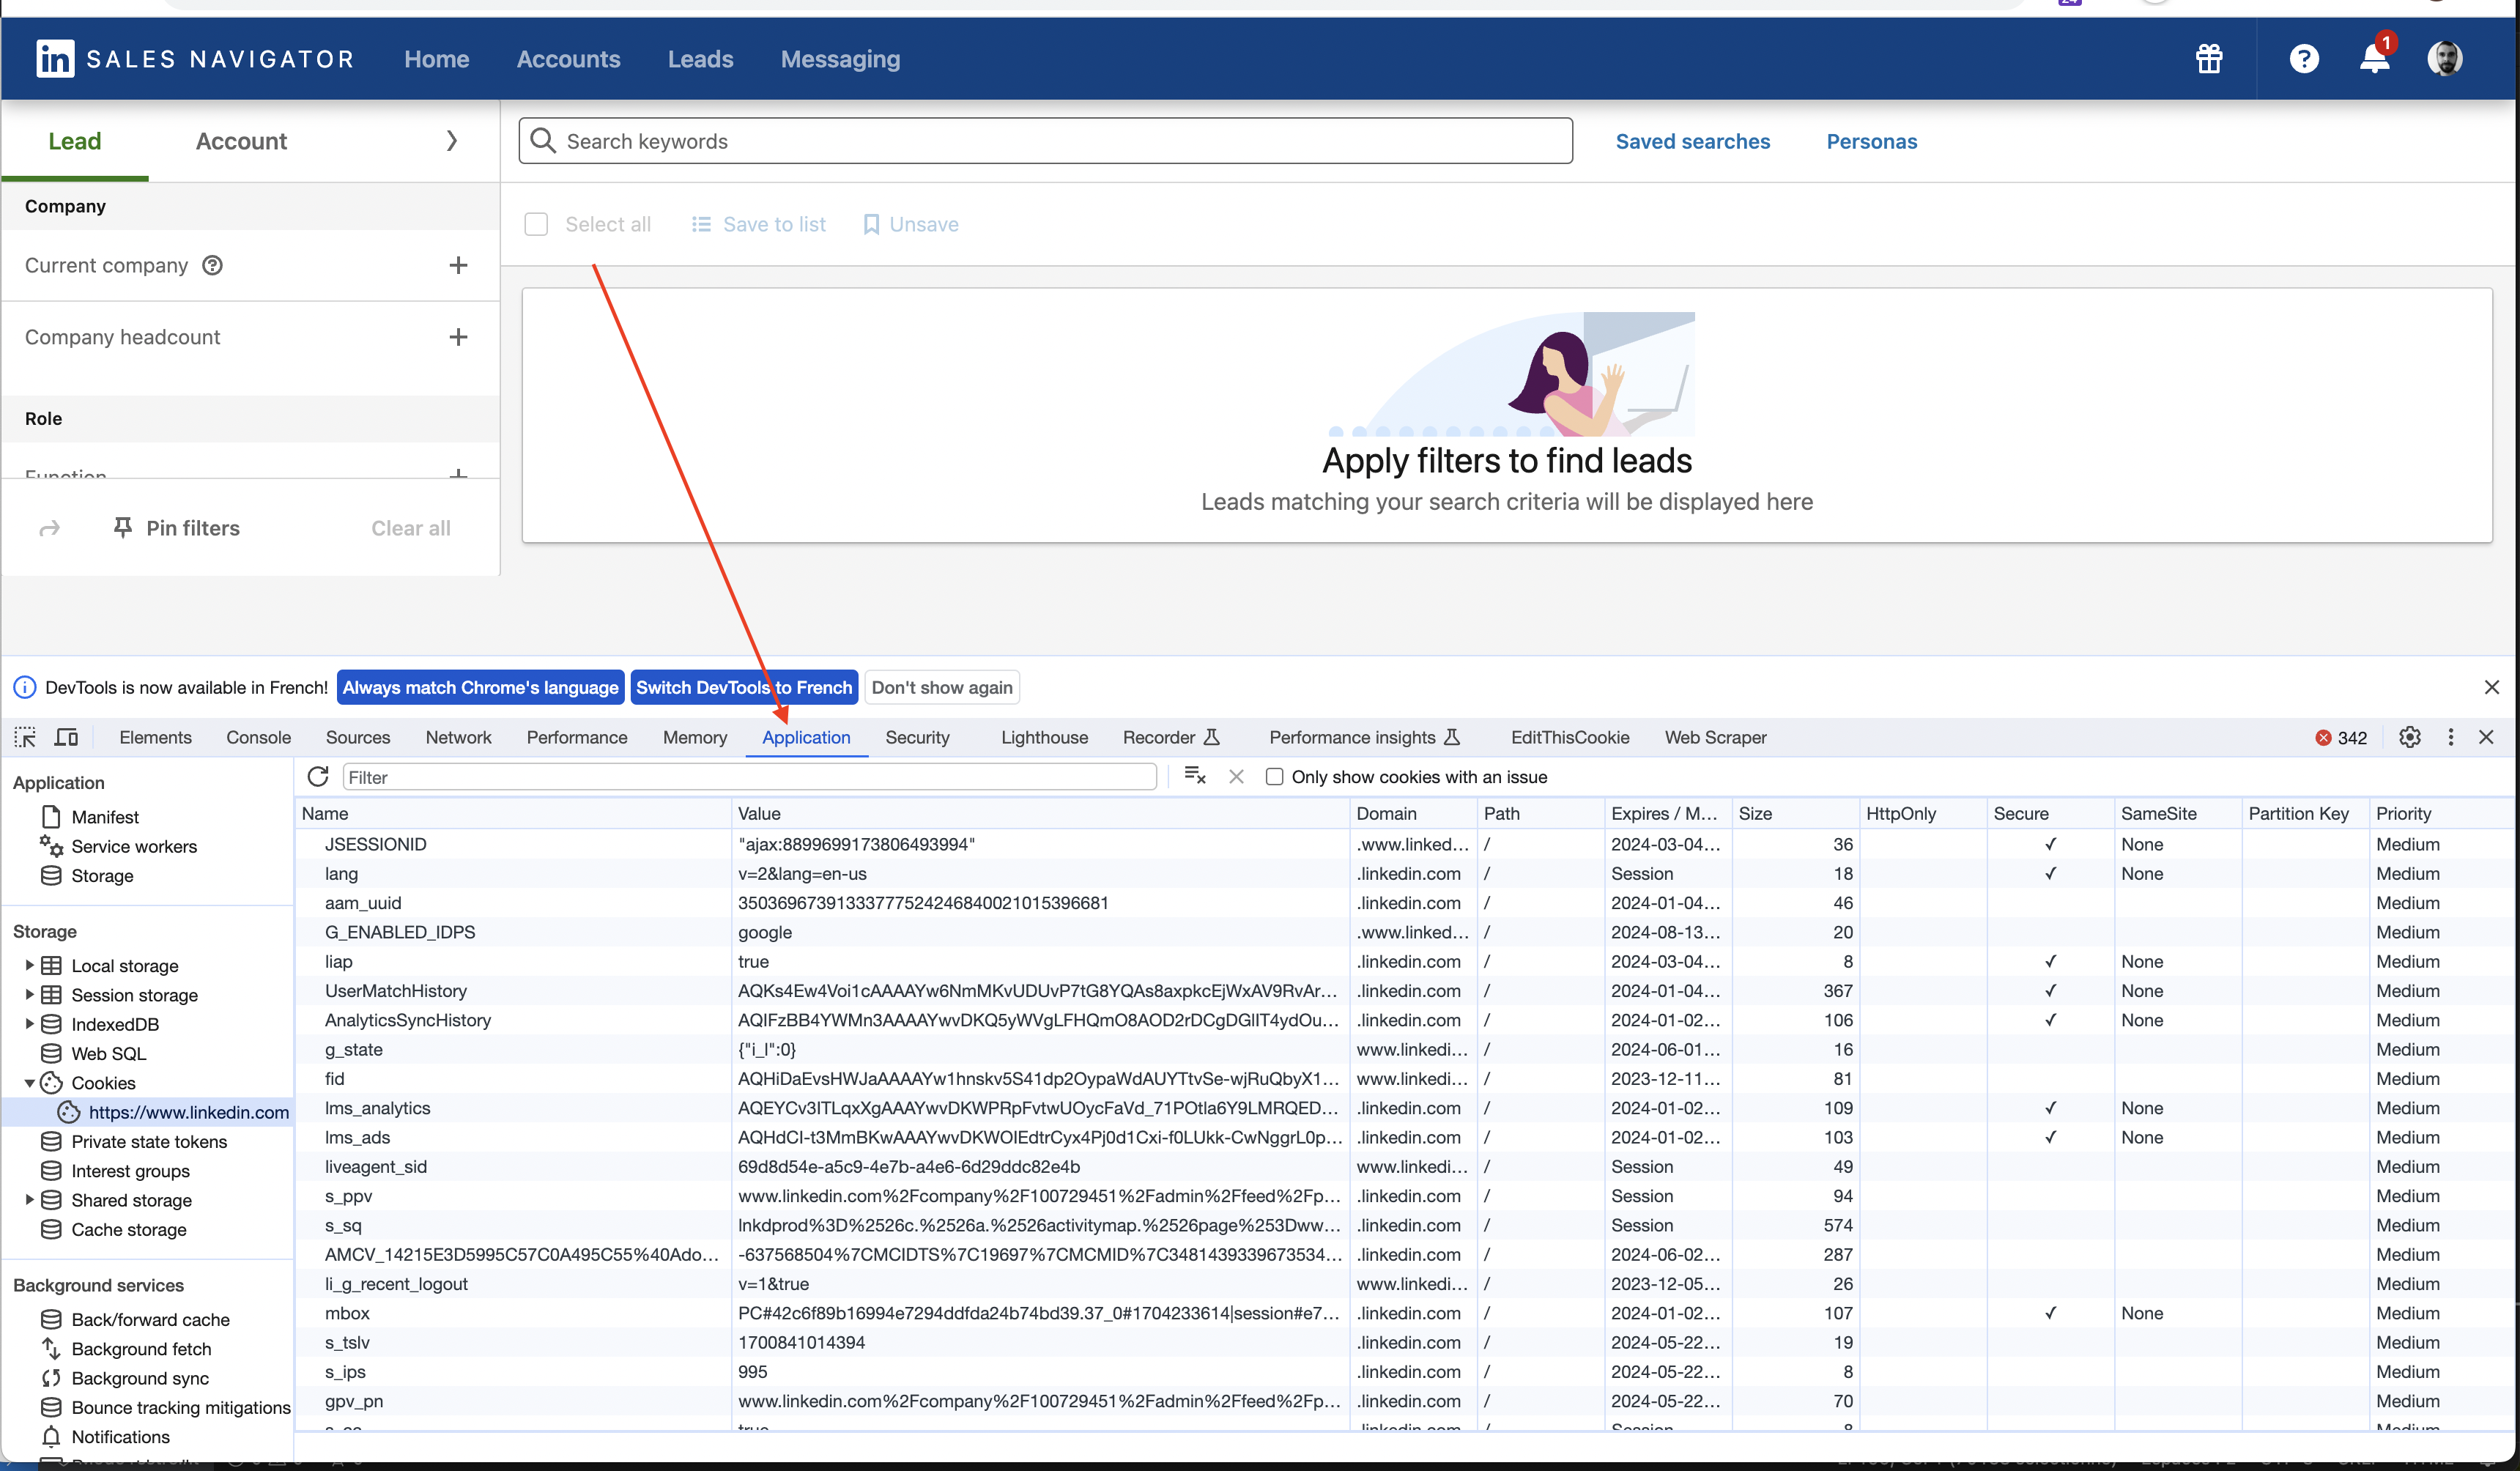Click the search magnifier icon
This screenshot has width=2520, height=1471.
click(x=543, y=140)
